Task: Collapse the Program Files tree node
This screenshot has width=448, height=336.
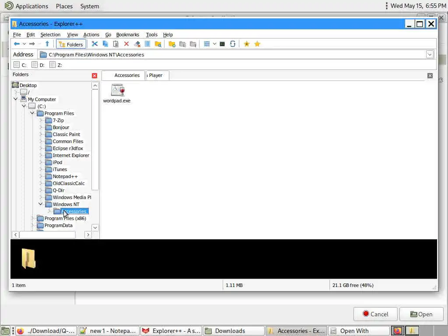Action: [x=32, y=113]
